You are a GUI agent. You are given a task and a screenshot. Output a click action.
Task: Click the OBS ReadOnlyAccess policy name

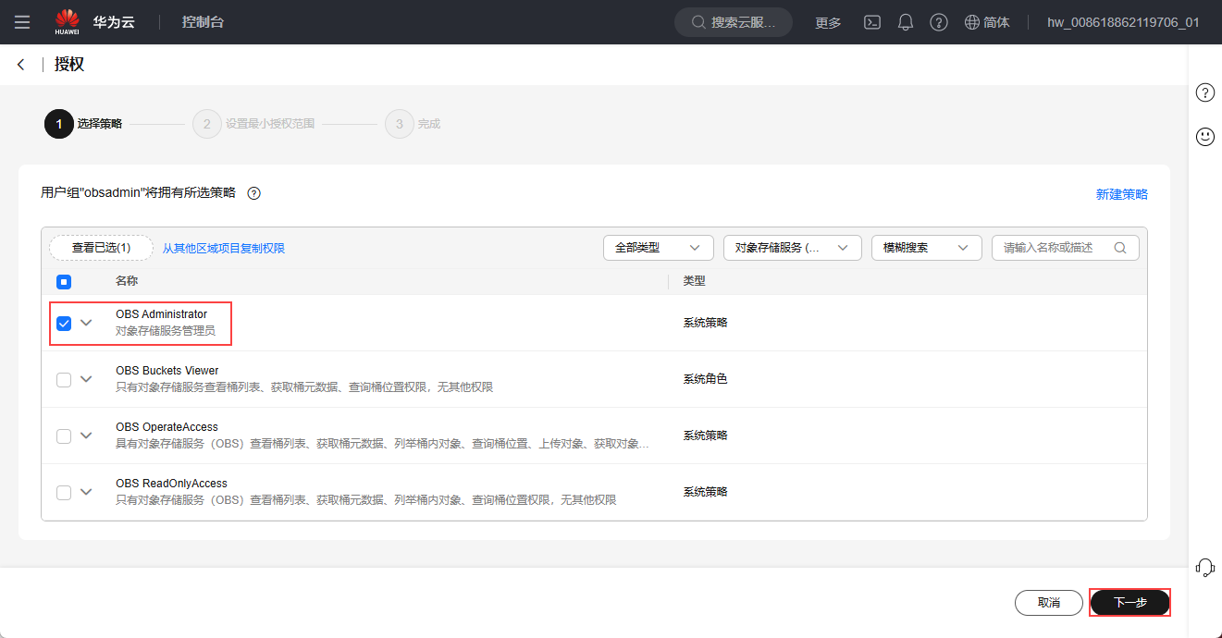[x=171, y=484]
